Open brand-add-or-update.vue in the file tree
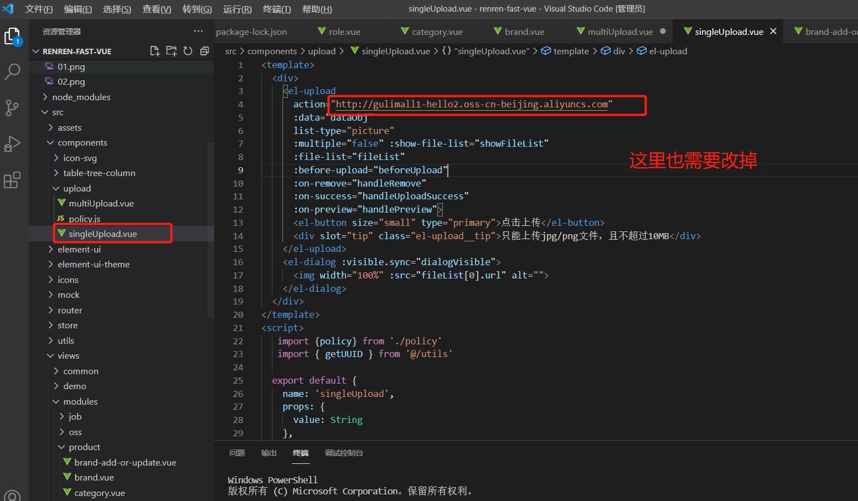The height and width of the screenshot is (501, 858). tap(125, 462)
